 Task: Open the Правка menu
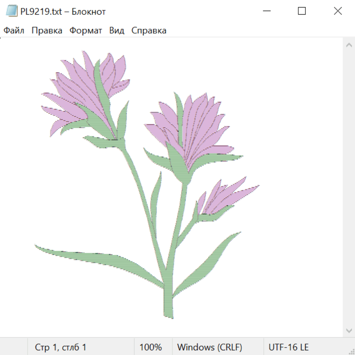[x=47, y=31]
